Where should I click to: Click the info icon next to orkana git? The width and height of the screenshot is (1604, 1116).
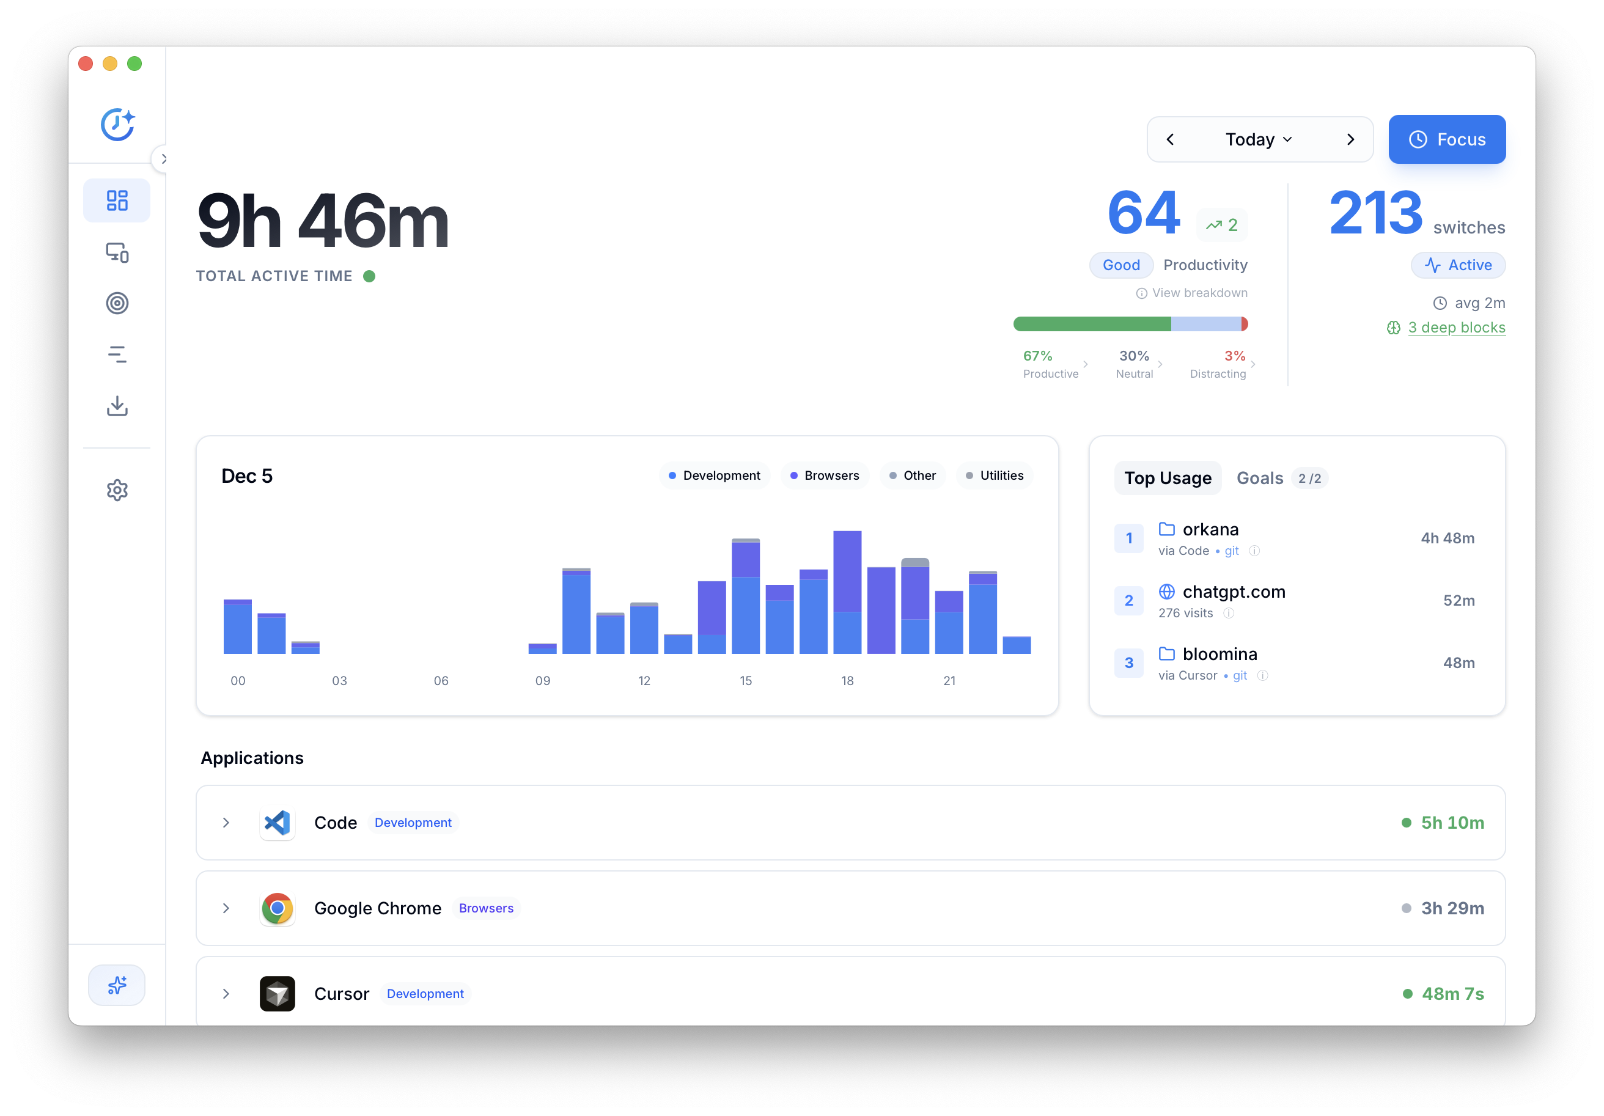coord(1255,551)
